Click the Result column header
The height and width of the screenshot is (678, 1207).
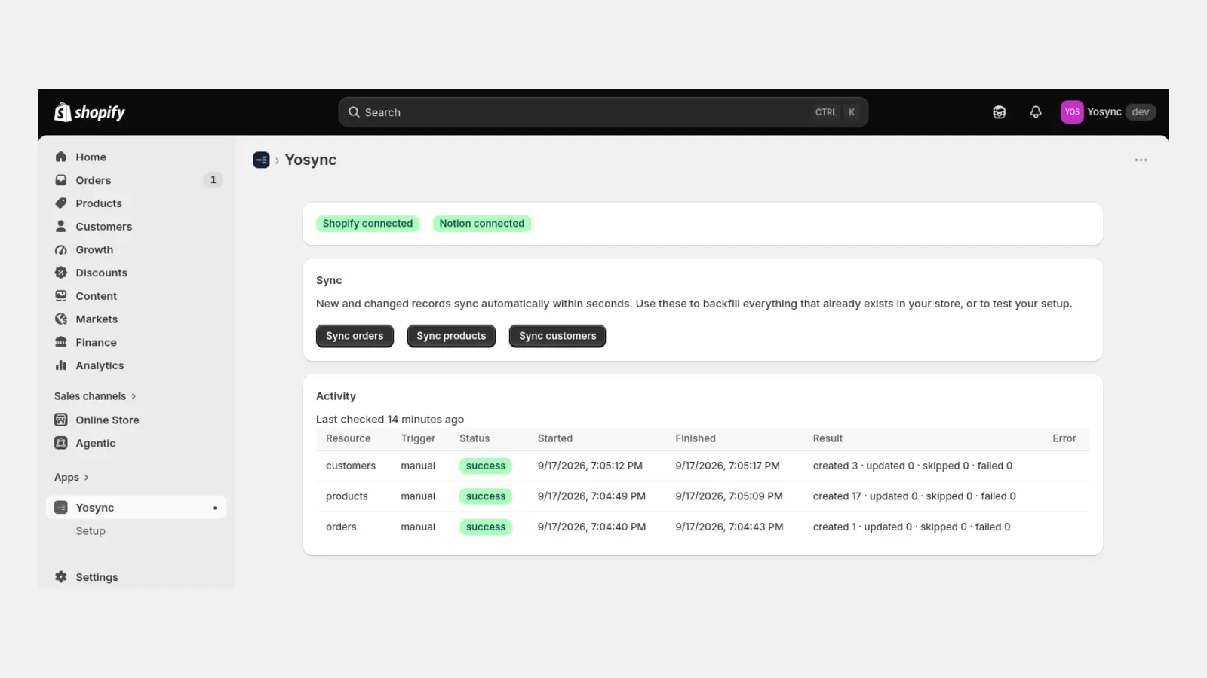click(828, 438)
